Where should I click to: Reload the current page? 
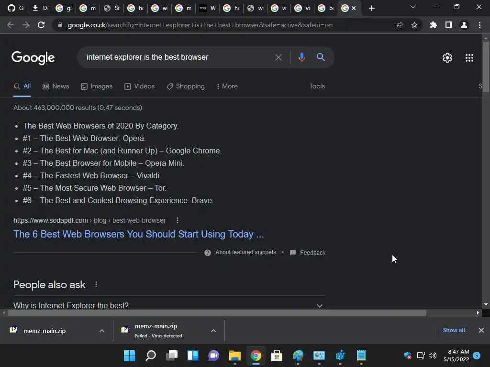pos(41,25)
